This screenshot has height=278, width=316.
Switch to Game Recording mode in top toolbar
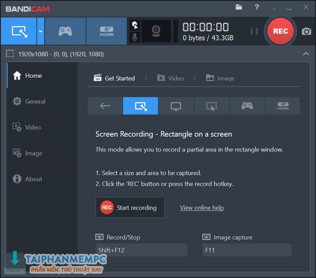pos(65,31)
